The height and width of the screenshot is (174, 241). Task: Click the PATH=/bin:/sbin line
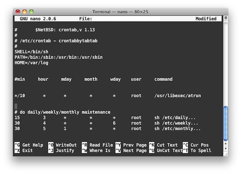[x=59, y=57]
